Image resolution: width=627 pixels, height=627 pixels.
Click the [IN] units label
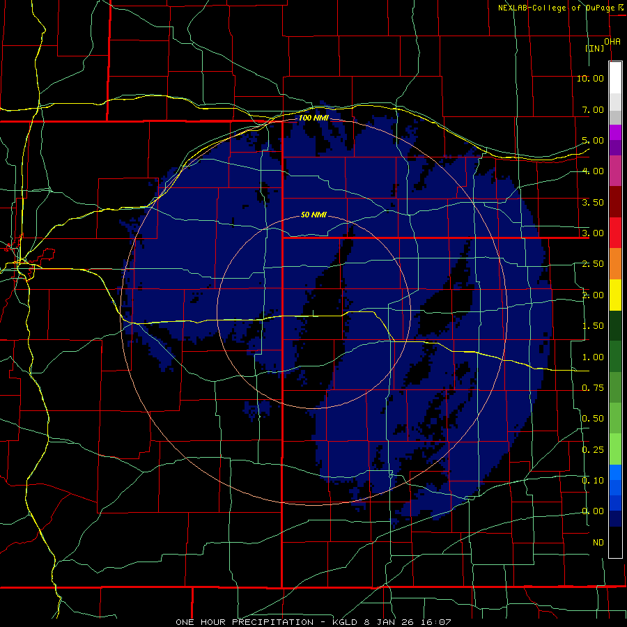pos(595,48)
